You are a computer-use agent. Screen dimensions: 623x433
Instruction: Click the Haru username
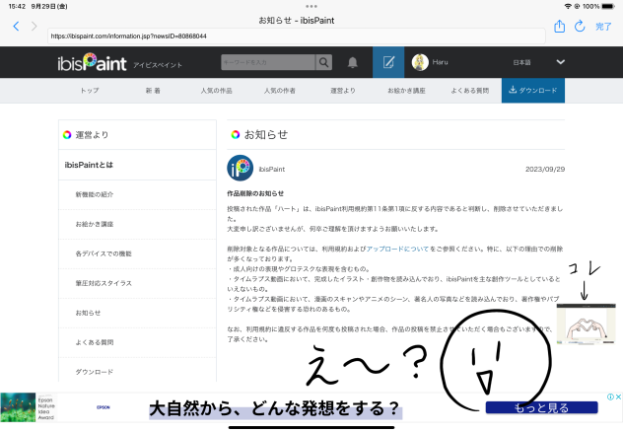pyautogui.click(x=440, y=62)
